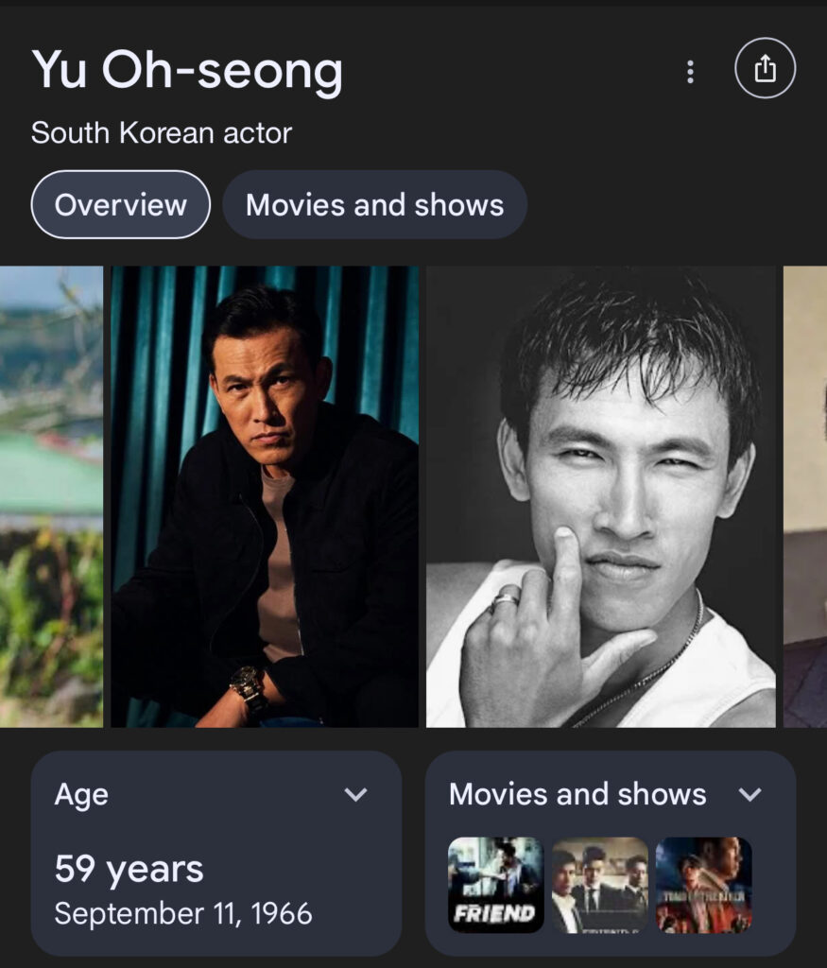The height and width of the screenshot is (968, 827).
Task: Open the partially visible photo on right edge
Action: point(805,496)
